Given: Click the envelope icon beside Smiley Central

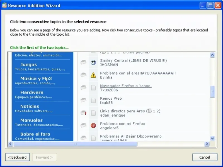Looking at the screenshot, I should tap(84, 62).
